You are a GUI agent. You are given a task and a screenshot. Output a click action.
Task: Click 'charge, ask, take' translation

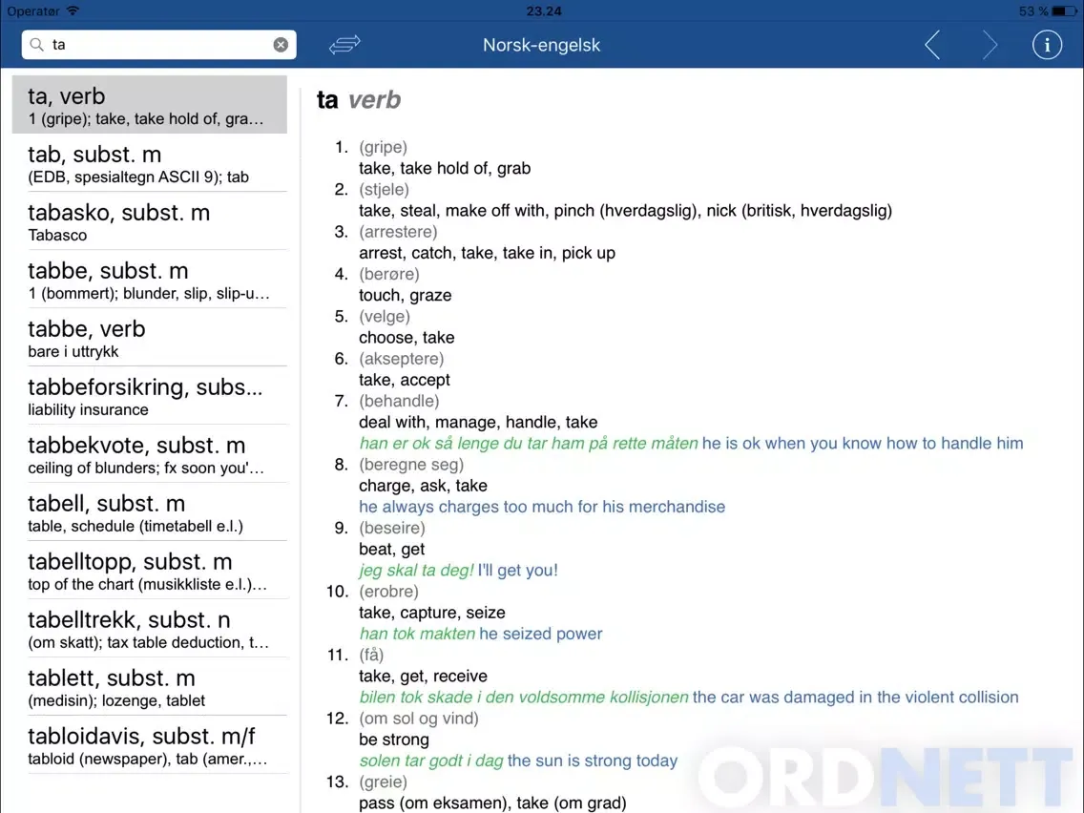click(423, 486)
